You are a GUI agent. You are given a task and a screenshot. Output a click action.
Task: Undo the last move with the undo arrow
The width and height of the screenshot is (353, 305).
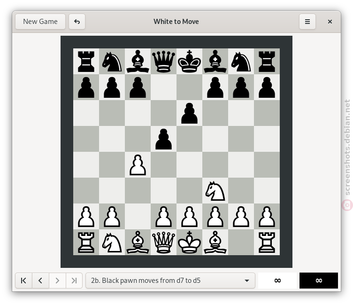77,22
